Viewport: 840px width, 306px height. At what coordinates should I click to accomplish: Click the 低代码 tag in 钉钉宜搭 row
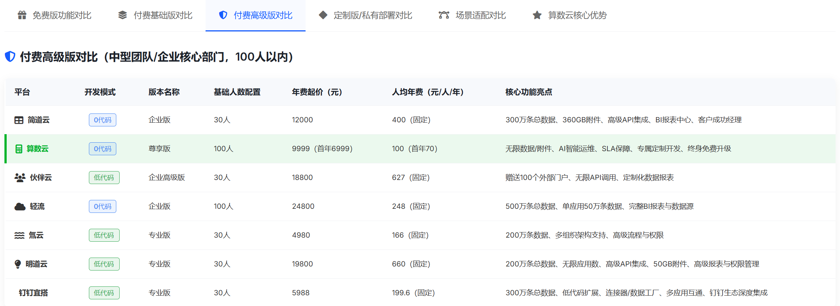104,293
